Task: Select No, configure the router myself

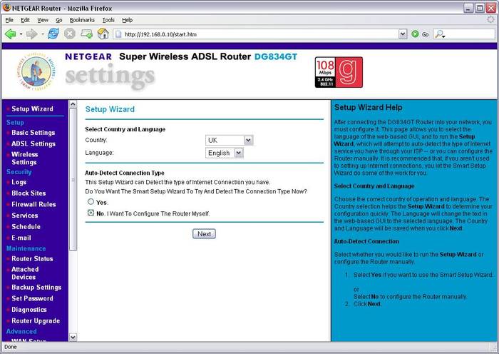Action: click(x=91, y=213)
